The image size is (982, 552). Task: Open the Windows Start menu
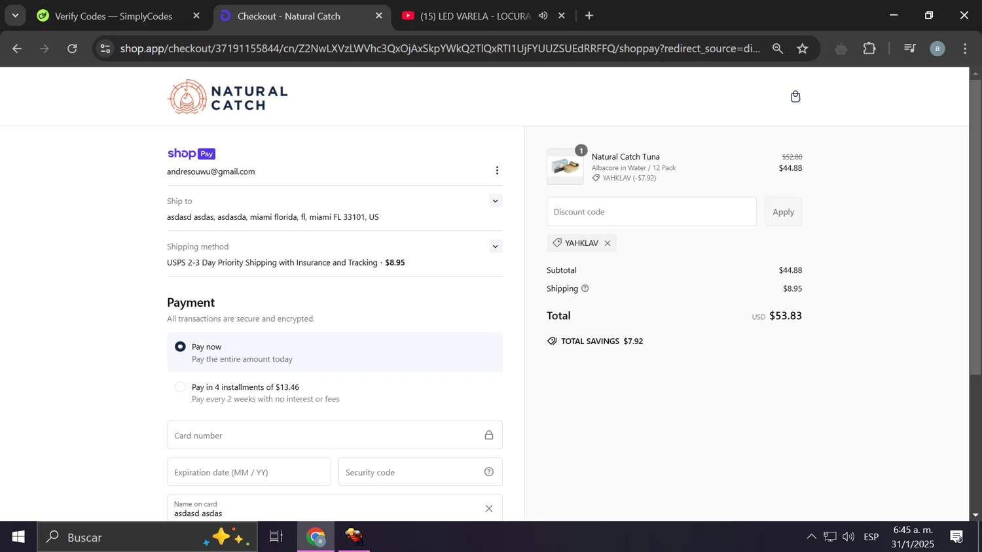pyautogui.click(x=18, y=537)
